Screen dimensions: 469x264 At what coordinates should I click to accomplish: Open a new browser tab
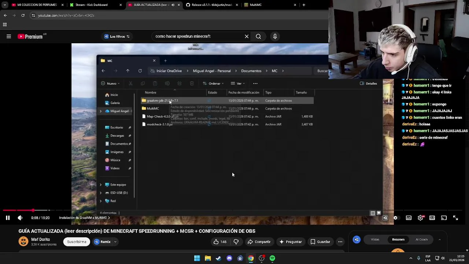tap(304, 5)
